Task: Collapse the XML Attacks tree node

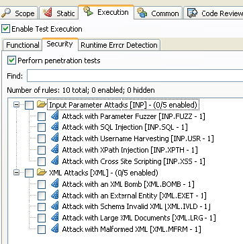Action: [x=16, y=173]
